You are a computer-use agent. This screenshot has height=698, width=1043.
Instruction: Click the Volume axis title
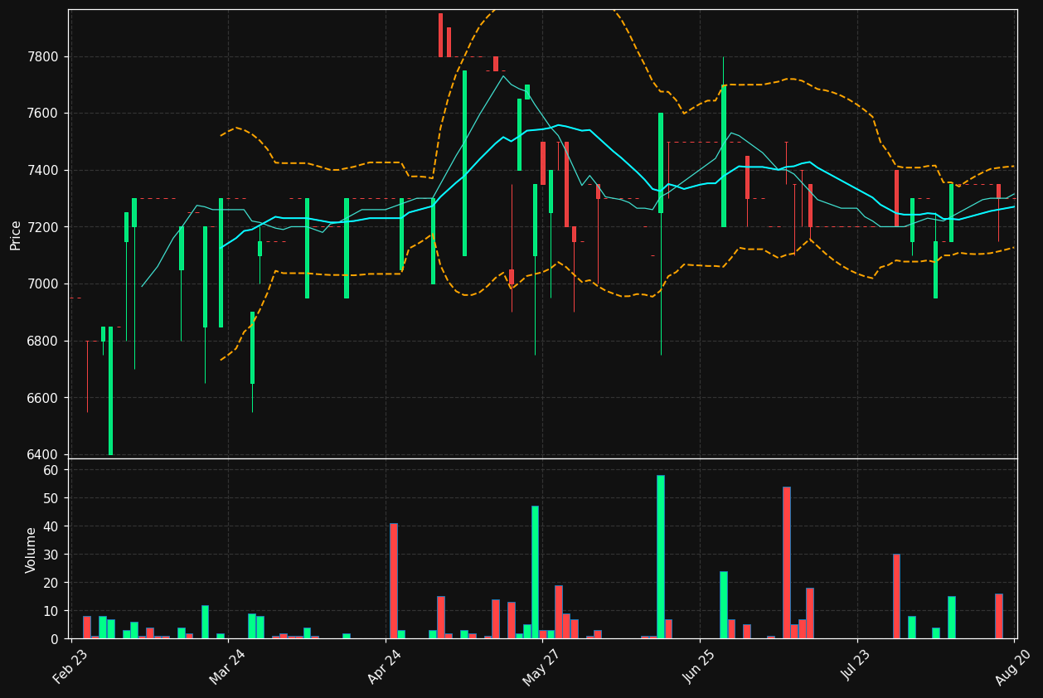pos(32,550)
